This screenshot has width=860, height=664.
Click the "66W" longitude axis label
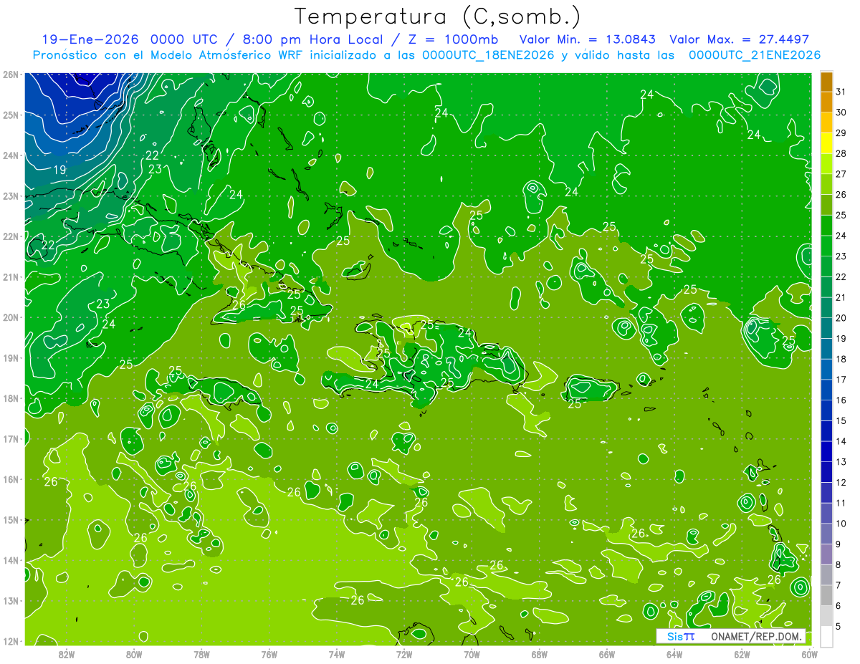coord(606,653)
